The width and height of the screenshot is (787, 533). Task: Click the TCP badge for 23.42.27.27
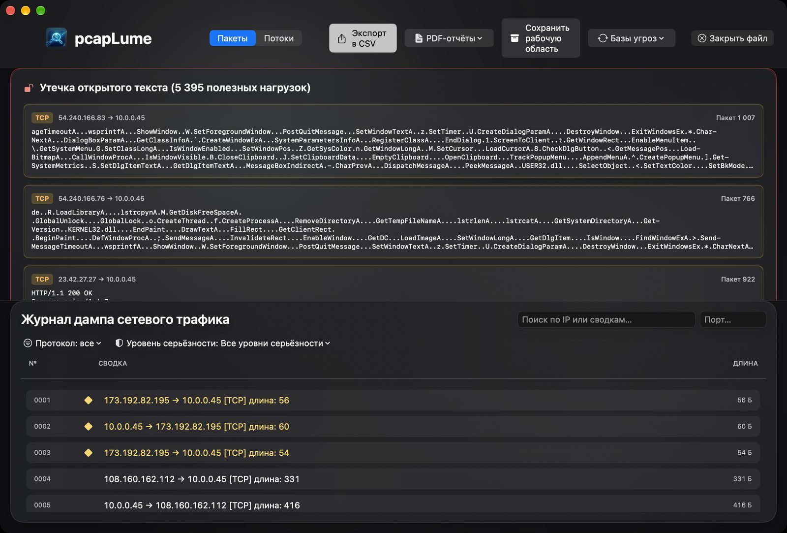pyautogui.click(x=42, y=279)
